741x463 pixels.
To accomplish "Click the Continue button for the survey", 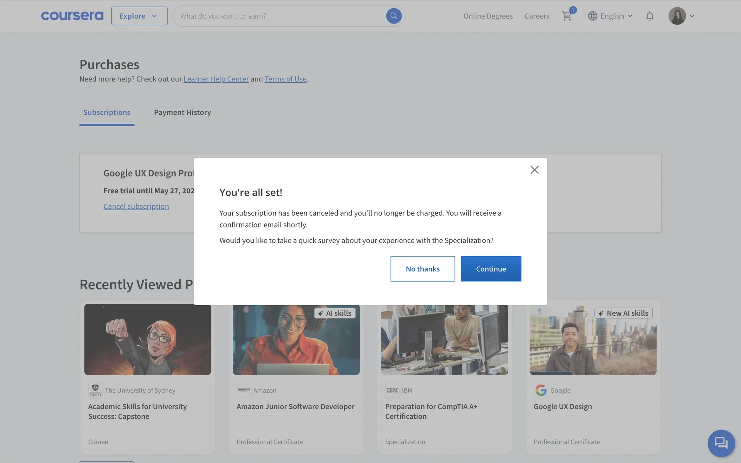I will [491, 269].
